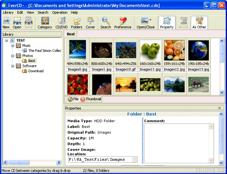
Task: Select the Software category
Action: (29, 66)
